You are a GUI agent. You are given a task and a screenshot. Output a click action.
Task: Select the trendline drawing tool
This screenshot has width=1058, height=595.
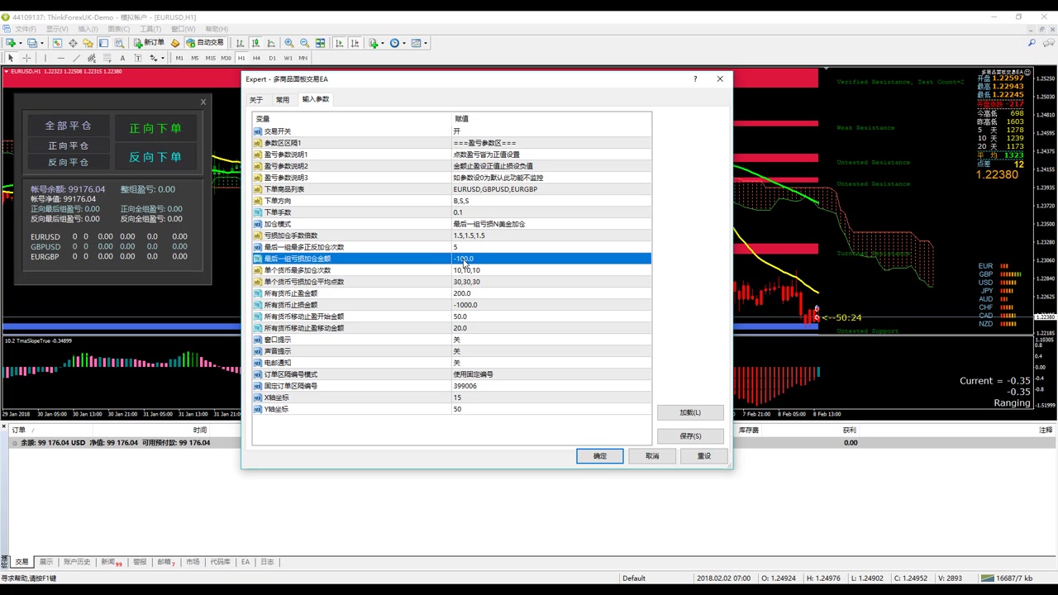(76, 58)
